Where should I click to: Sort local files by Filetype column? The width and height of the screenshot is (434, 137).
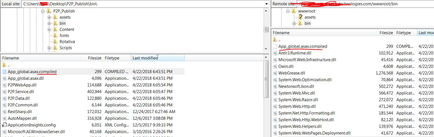click(117, 58)
